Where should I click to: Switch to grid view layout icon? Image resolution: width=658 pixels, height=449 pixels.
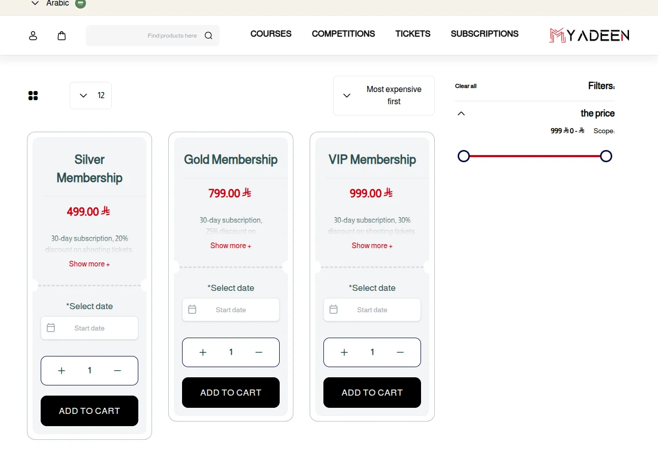tap(33, 96)
